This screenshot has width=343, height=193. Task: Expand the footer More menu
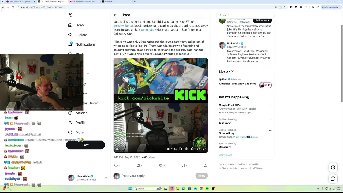244,168
